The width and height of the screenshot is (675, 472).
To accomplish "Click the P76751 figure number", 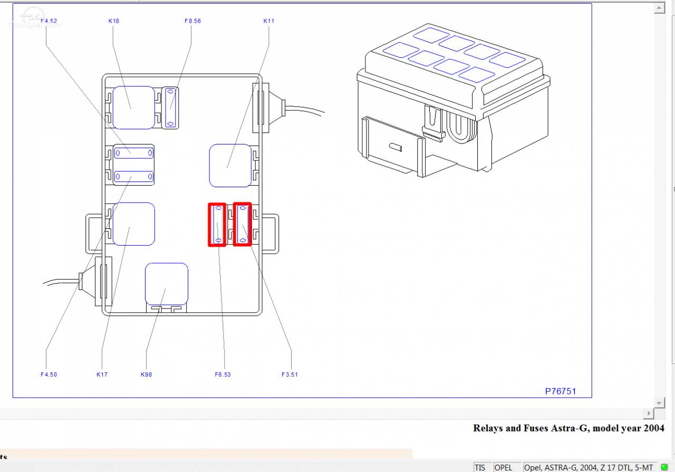I will (561, 391).
